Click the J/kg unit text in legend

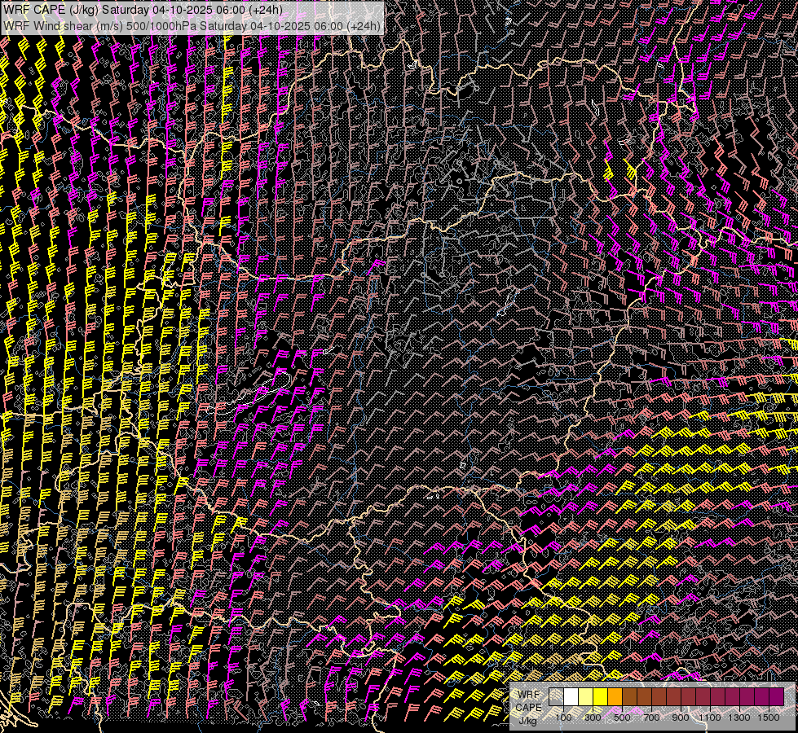pos(527,720)
